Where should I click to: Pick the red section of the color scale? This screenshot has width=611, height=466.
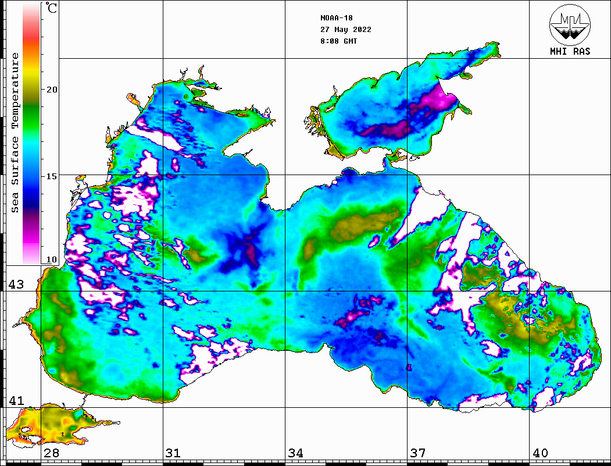[x=31, y=35]
